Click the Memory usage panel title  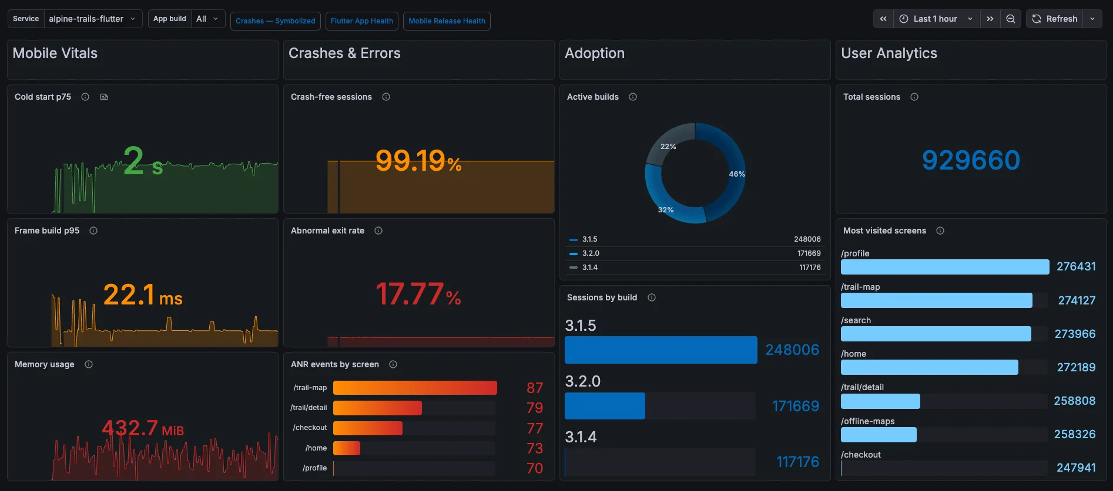pos(45,364)
